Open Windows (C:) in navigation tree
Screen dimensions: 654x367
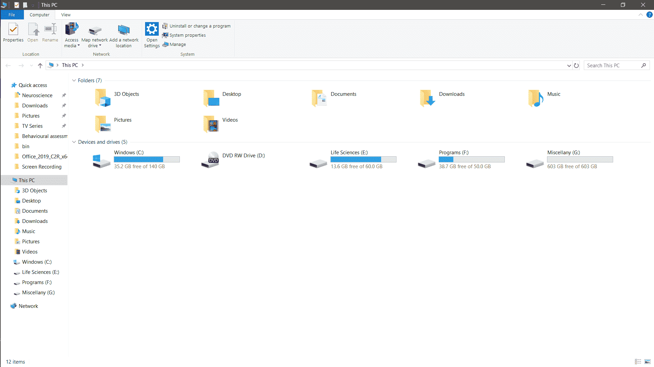(x=37, y=262)
